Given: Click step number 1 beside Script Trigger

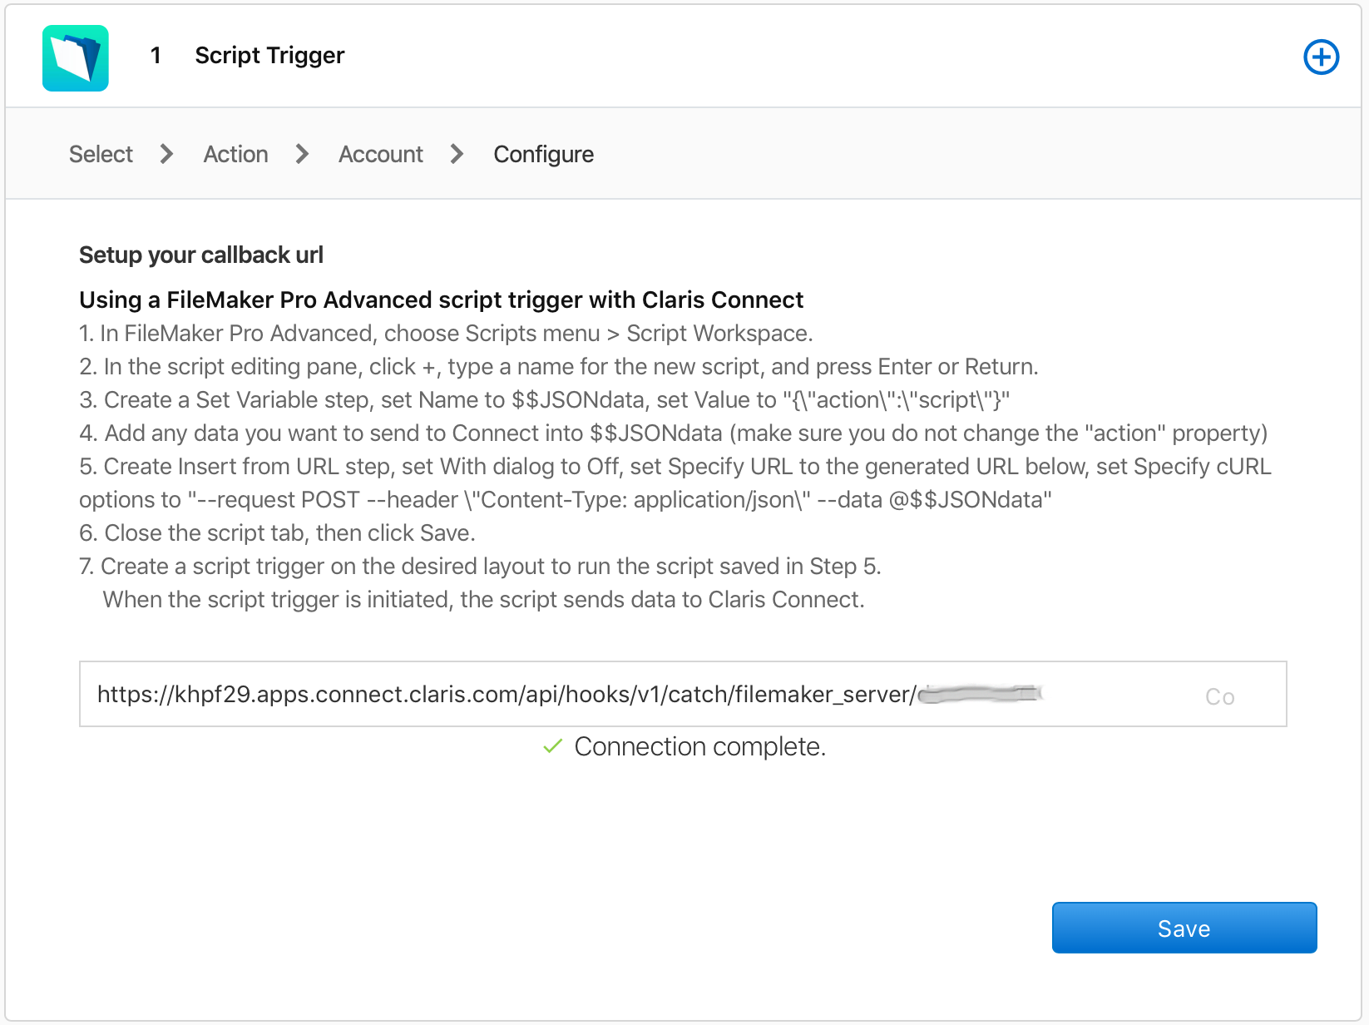Looking at the screenshot, I should (156, 55).
